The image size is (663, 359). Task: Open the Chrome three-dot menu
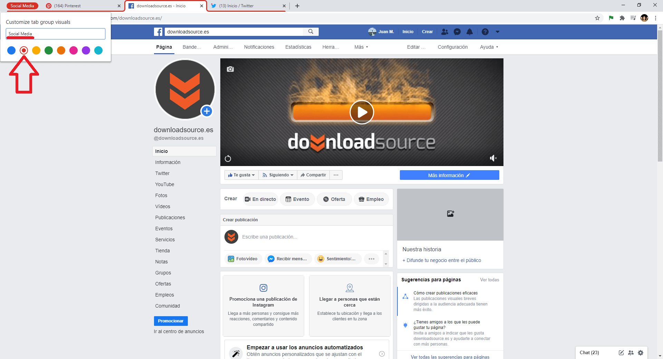[x=655, y=18]
